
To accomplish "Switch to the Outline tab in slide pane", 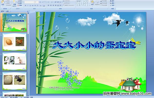I will (x=7, y=11).
